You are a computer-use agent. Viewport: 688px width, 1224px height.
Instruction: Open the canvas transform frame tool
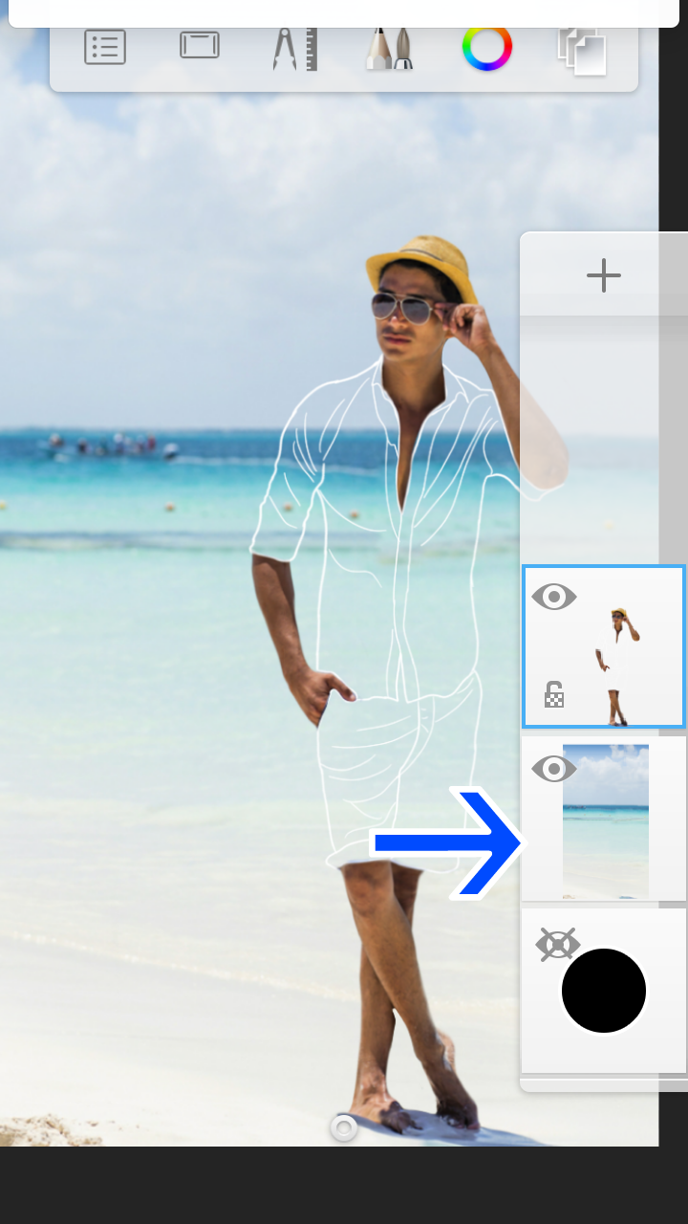pyautogui.click(x=200, y=45)
